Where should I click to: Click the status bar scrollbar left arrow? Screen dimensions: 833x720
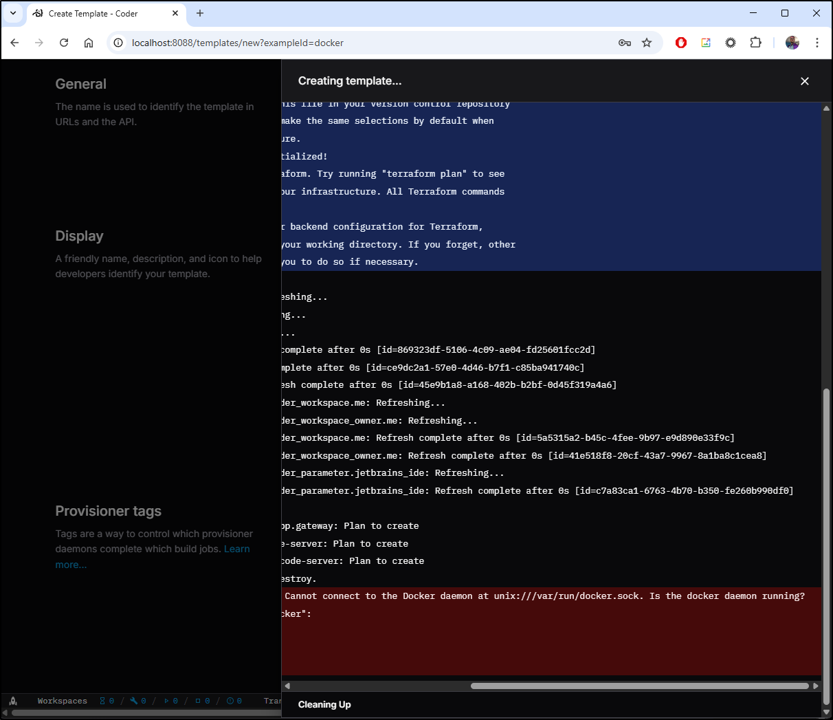point(6,713)
